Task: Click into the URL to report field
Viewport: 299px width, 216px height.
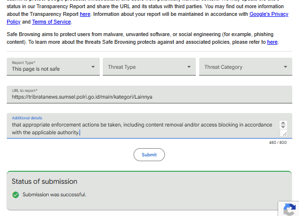Action: coord(149,94)
